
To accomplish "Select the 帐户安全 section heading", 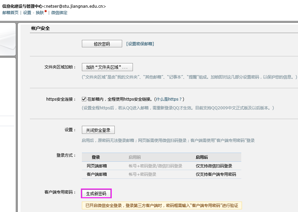I will 41,28.
